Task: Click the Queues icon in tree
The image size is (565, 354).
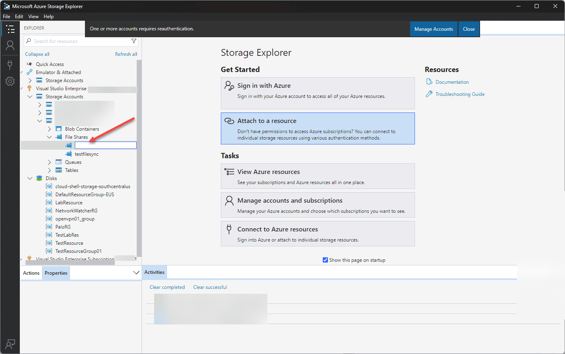Action: (59, 162)
